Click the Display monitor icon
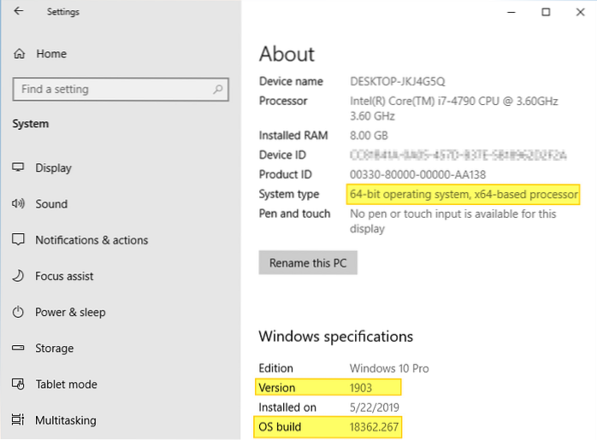 pos(18,167)
